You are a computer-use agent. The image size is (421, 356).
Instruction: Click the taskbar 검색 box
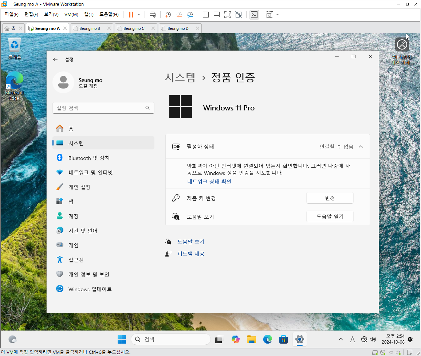pyautogui.click(x=171, y=339)
